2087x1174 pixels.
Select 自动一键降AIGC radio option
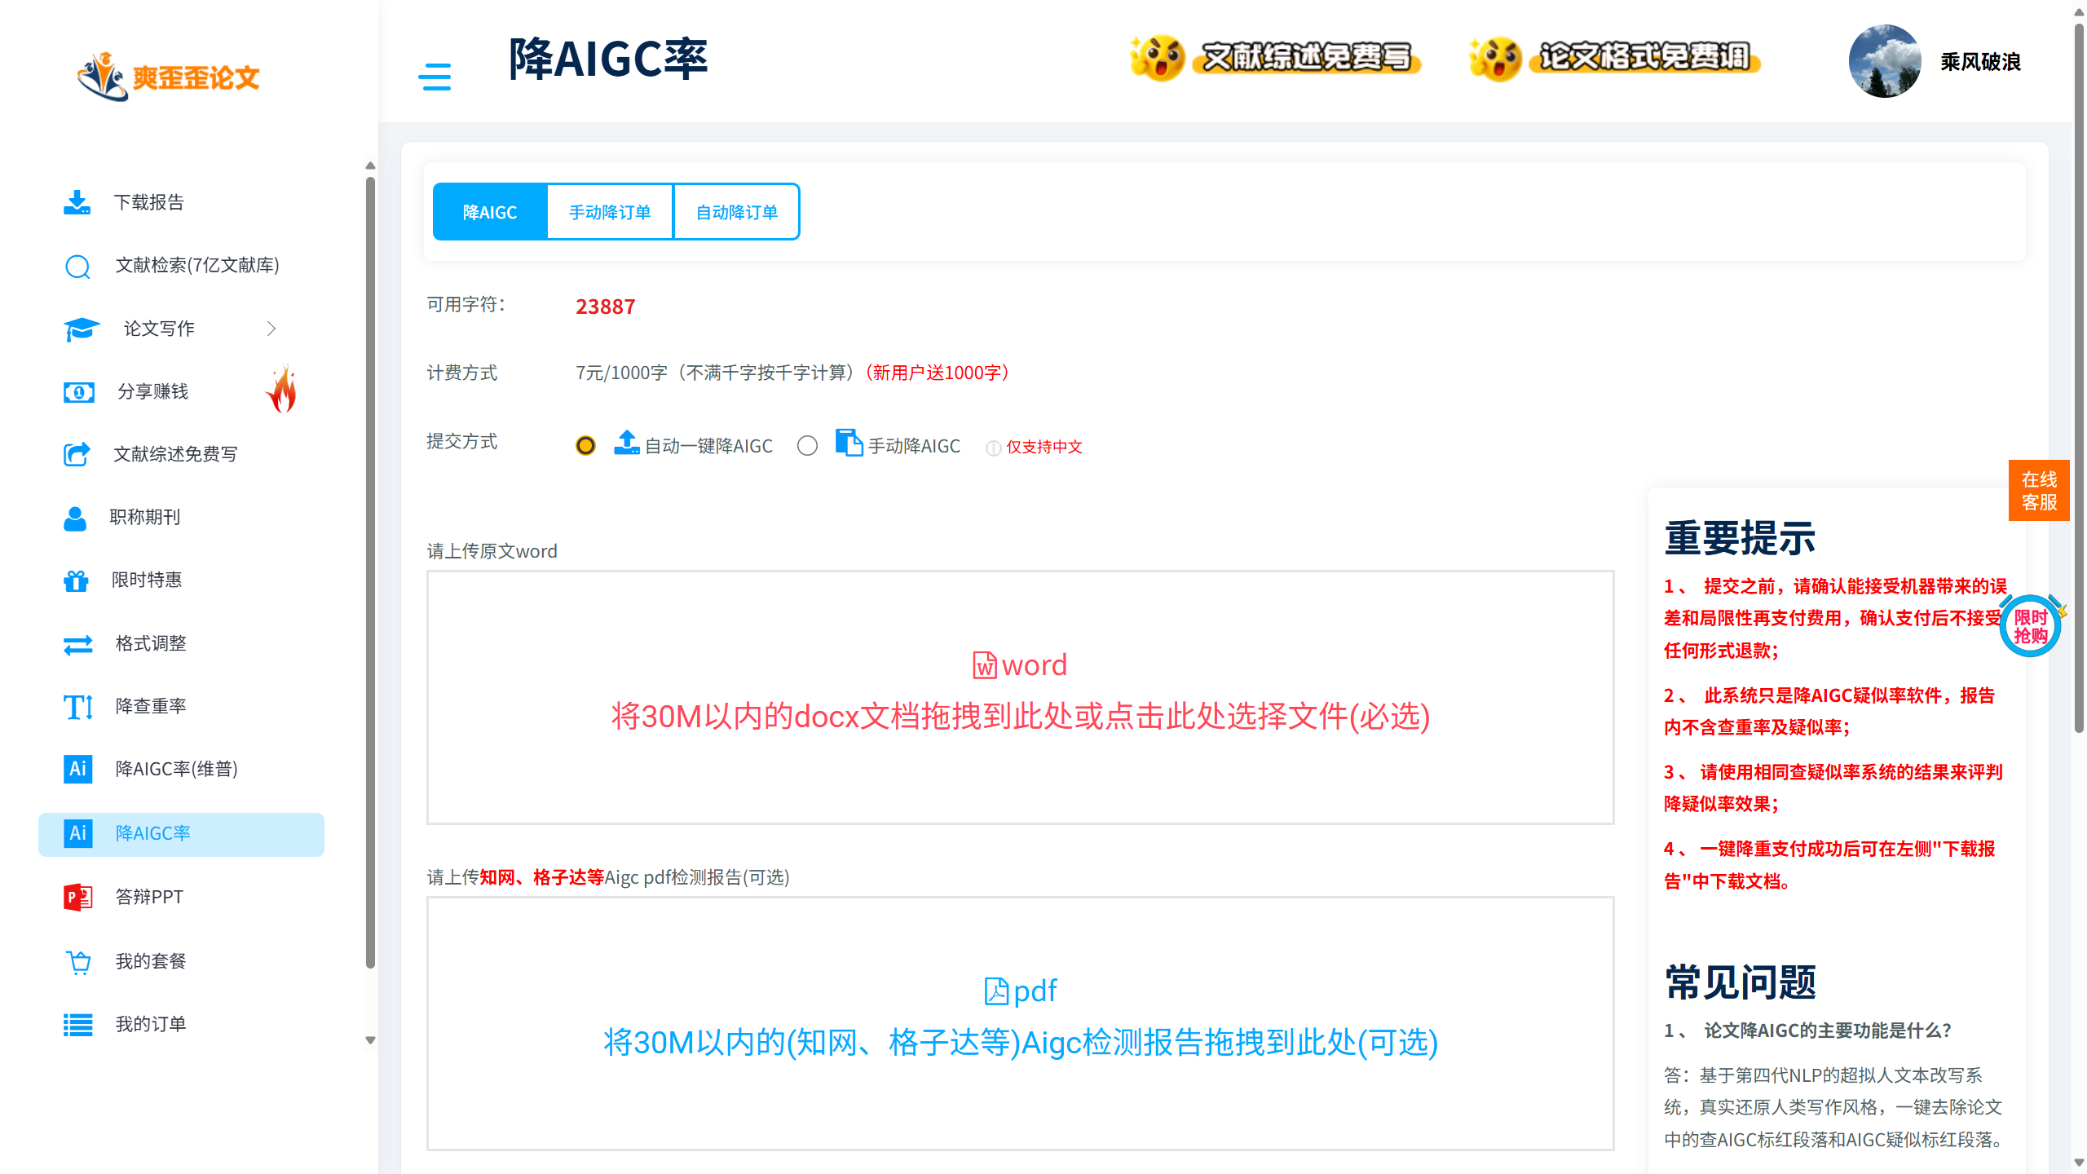pyautogui.click(x=585, y=446)
